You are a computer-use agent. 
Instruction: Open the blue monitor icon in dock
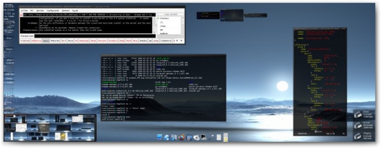159,137
